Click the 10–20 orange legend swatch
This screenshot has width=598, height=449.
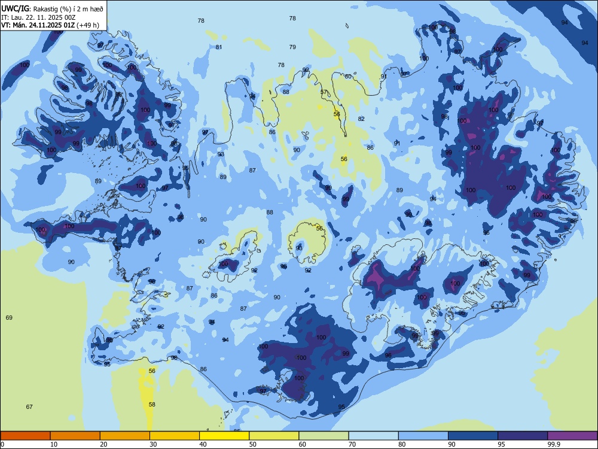[75, 436]
